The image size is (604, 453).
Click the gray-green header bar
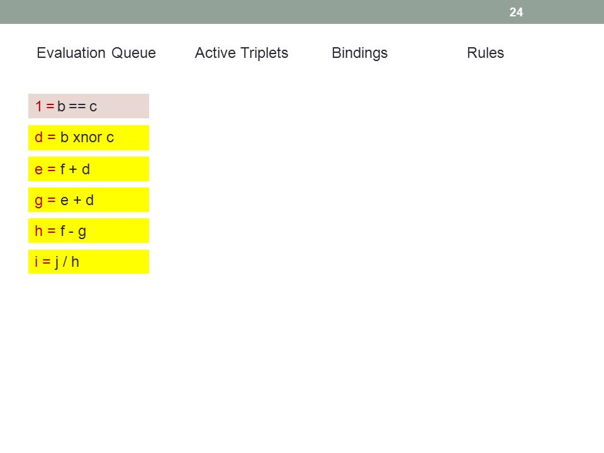tap(302, 12)
